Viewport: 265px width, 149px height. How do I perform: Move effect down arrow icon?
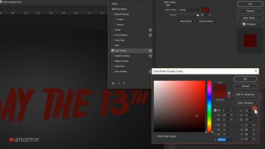pos(124,83)
